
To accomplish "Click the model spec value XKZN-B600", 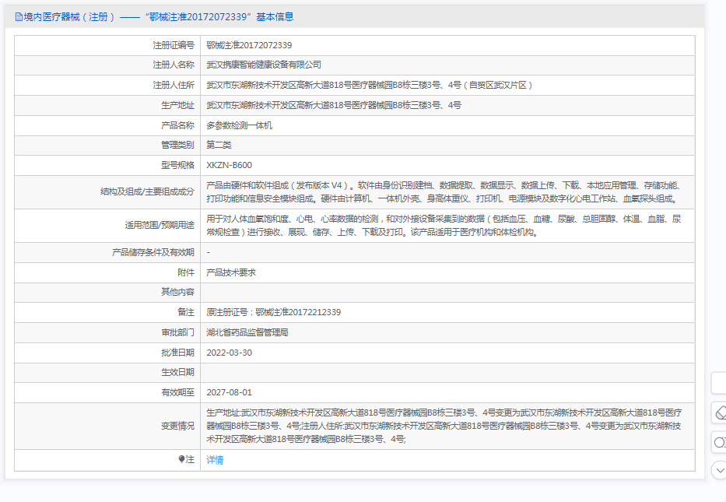I will (229, 165).
